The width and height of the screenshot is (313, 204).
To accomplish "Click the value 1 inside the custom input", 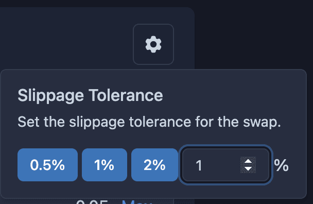I will [x=199, y=165].
